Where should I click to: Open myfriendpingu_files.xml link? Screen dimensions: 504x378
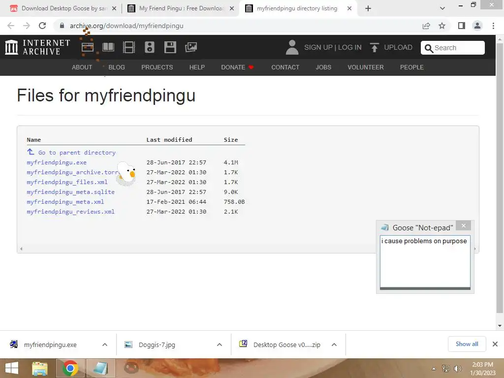(x=67, y=182)
